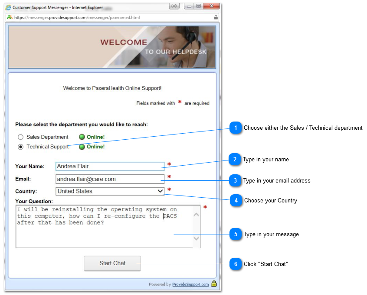367x295 pixels.
Task: Click the Email address input field
Action: pyautogui.click(x=110, y=179)
